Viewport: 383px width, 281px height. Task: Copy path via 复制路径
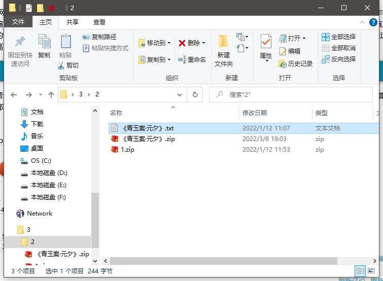99,37
